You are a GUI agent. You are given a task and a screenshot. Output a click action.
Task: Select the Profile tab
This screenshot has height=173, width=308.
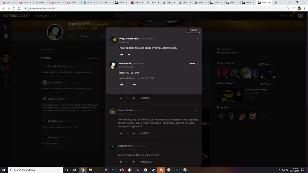(x=71, y=36)
